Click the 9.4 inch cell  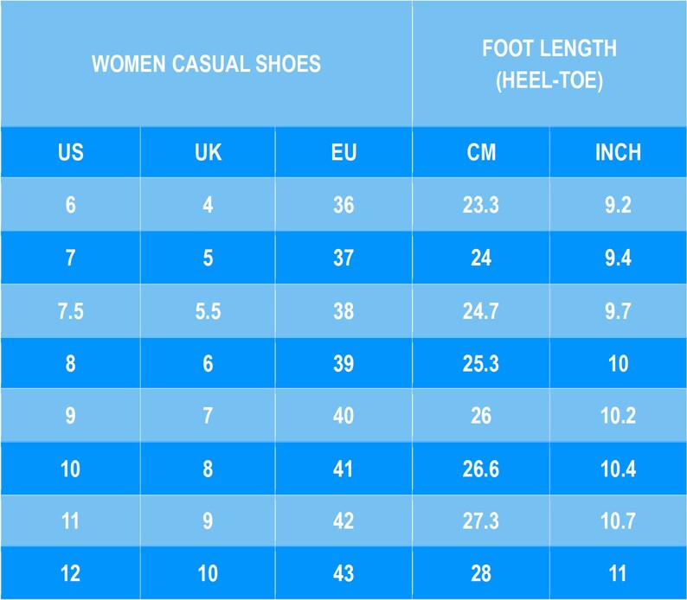tap(618, 258)
